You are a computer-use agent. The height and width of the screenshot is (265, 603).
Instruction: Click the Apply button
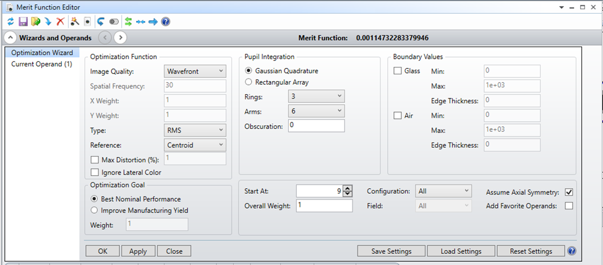click(x=138, y=251)
